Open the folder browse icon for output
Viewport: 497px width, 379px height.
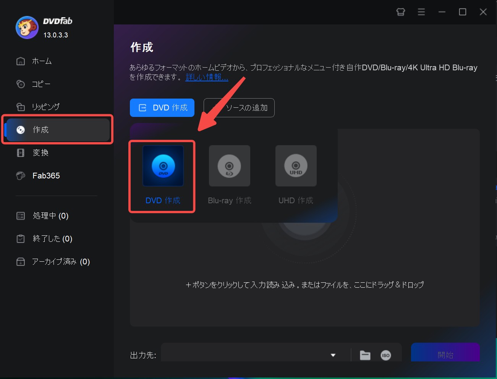click(x=365, y=355)
